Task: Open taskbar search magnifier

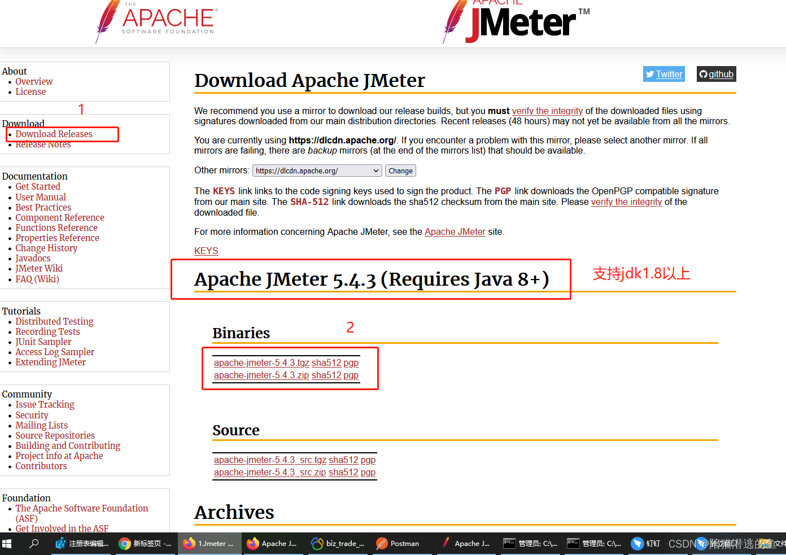Action: click(x=34, y=543)
